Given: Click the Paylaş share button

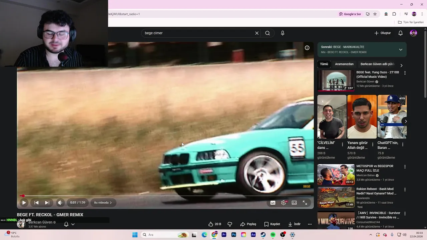Looking at the screenshot, I should [x=248, y=224].
